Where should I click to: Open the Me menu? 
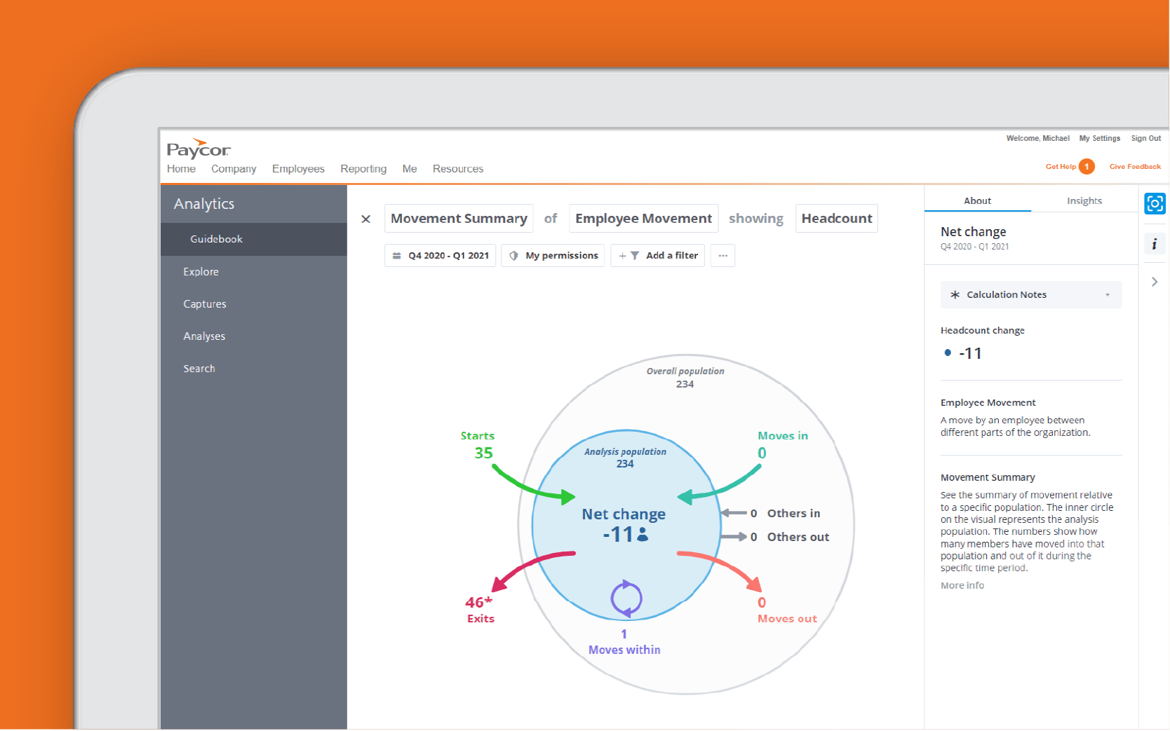(410, 169)
